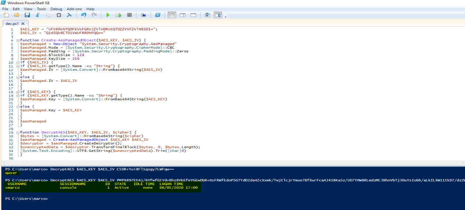Click the Paste clipboard icon
The height and width of the screenshot is (210, 465).
[59, 15]
